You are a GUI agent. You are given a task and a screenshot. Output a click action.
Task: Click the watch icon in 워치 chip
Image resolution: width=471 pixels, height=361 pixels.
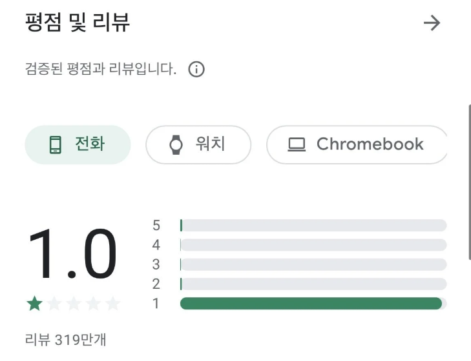176,144
